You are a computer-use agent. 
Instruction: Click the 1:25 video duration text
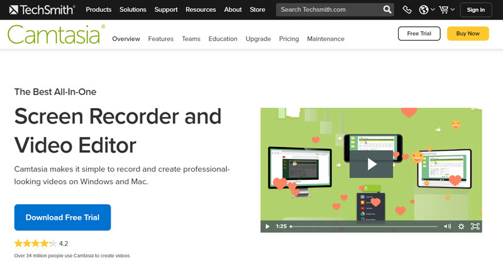coord(281,226)
